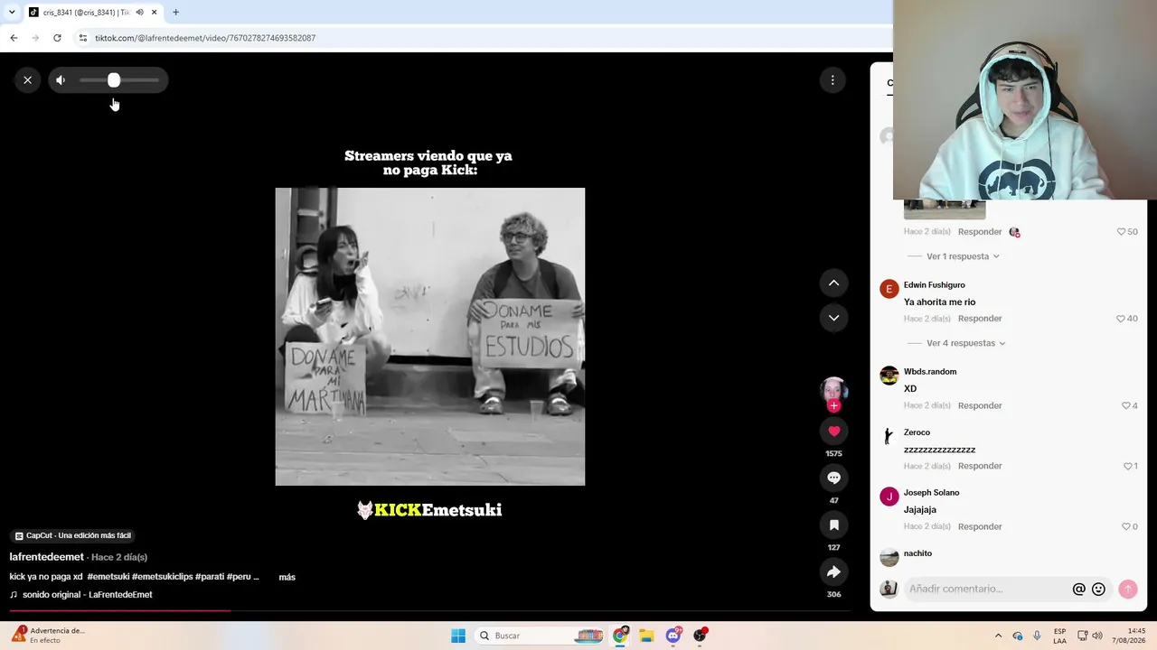Open the lafrentedeemet profile link
Image resolution: width=1157 pixels, height=650 pixels.
pos(46,557)
